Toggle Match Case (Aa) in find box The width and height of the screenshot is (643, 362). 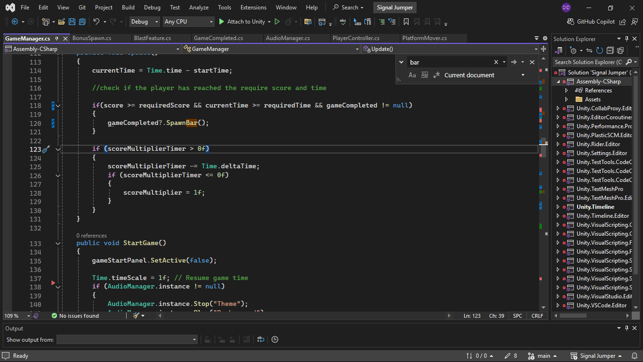click(x=412, y=75)
